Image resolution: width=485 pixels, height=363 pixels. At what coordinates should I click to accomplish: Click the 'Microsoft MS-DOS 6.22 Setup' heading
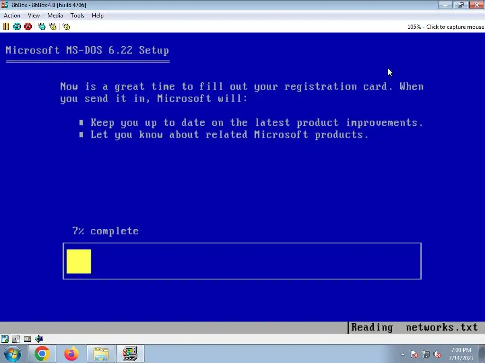(87, 50)
